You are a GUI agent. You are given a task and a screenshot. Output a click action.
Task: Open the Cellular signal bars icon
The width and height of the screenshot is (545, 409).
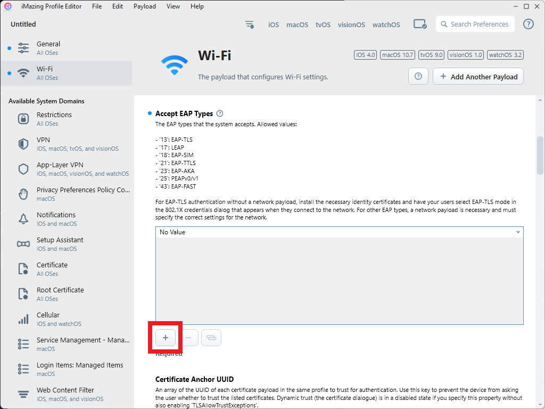23,320
